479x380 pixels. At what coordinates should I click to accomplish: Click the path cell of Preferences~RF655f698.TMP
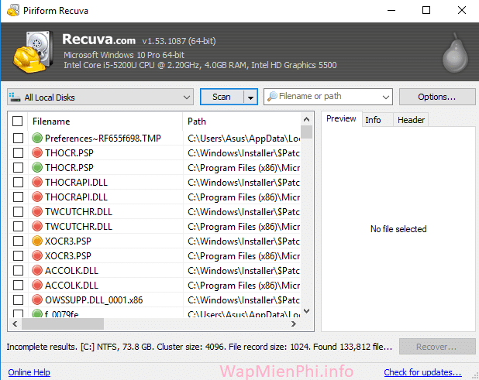[243, 139]
